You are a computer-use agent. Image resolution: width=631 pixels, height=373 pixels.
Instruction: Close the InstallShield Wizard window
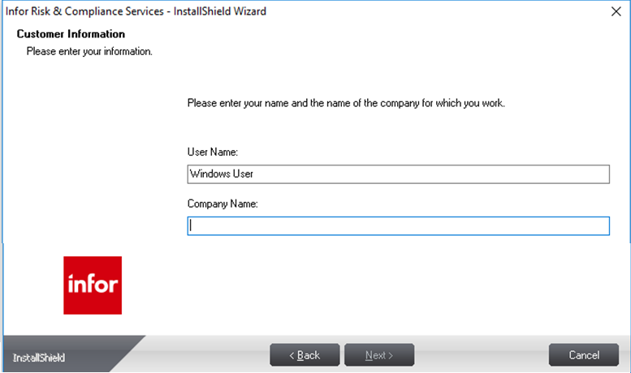[x=616, y=11]
